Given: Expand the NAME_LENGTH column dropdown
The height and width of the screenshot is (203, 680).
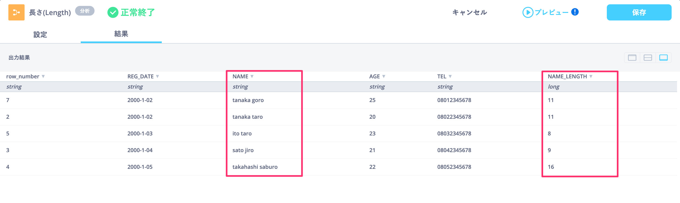Looking at the screenshot, I should (591, 76).
